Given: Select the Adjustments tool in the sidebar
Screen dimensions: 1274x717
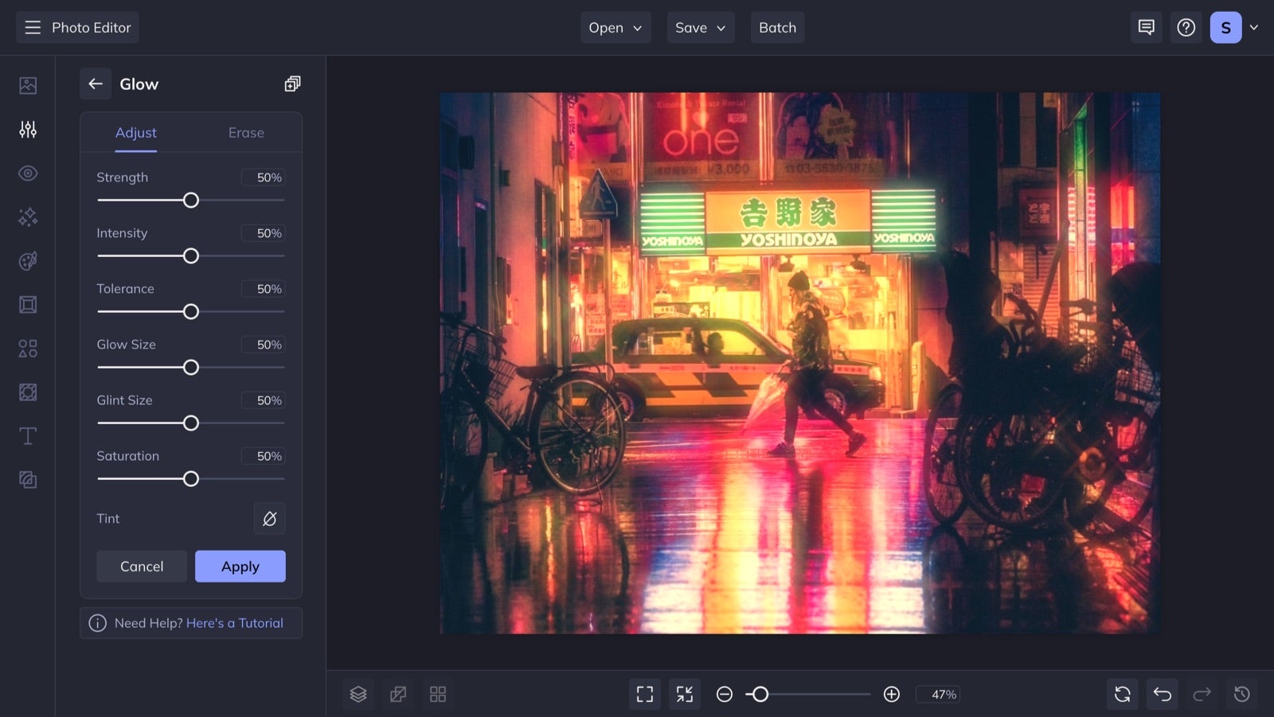Looking at the screenshot, I should point(27,129).
